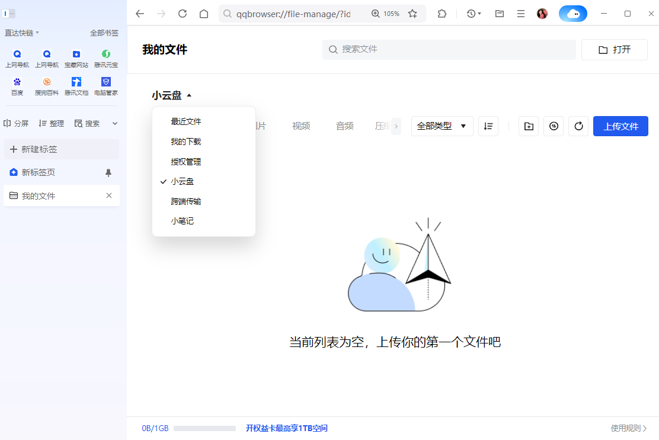Create a new folder in 小云盘
This screenshot has width=659, height=440.
point(529,126)
